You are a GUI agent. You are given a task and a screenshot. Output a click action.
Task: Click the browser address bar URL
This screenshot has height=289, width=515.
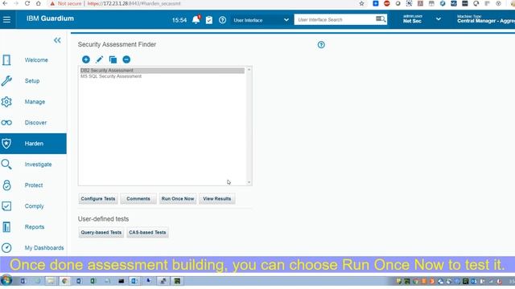[134, 3]
